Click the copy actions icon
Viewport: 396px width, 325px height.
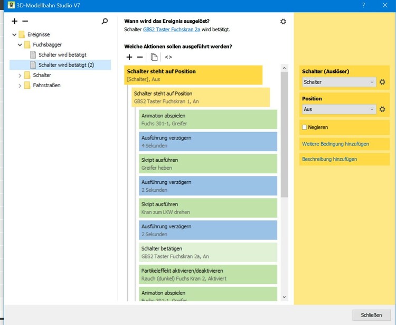click(154, 57)
